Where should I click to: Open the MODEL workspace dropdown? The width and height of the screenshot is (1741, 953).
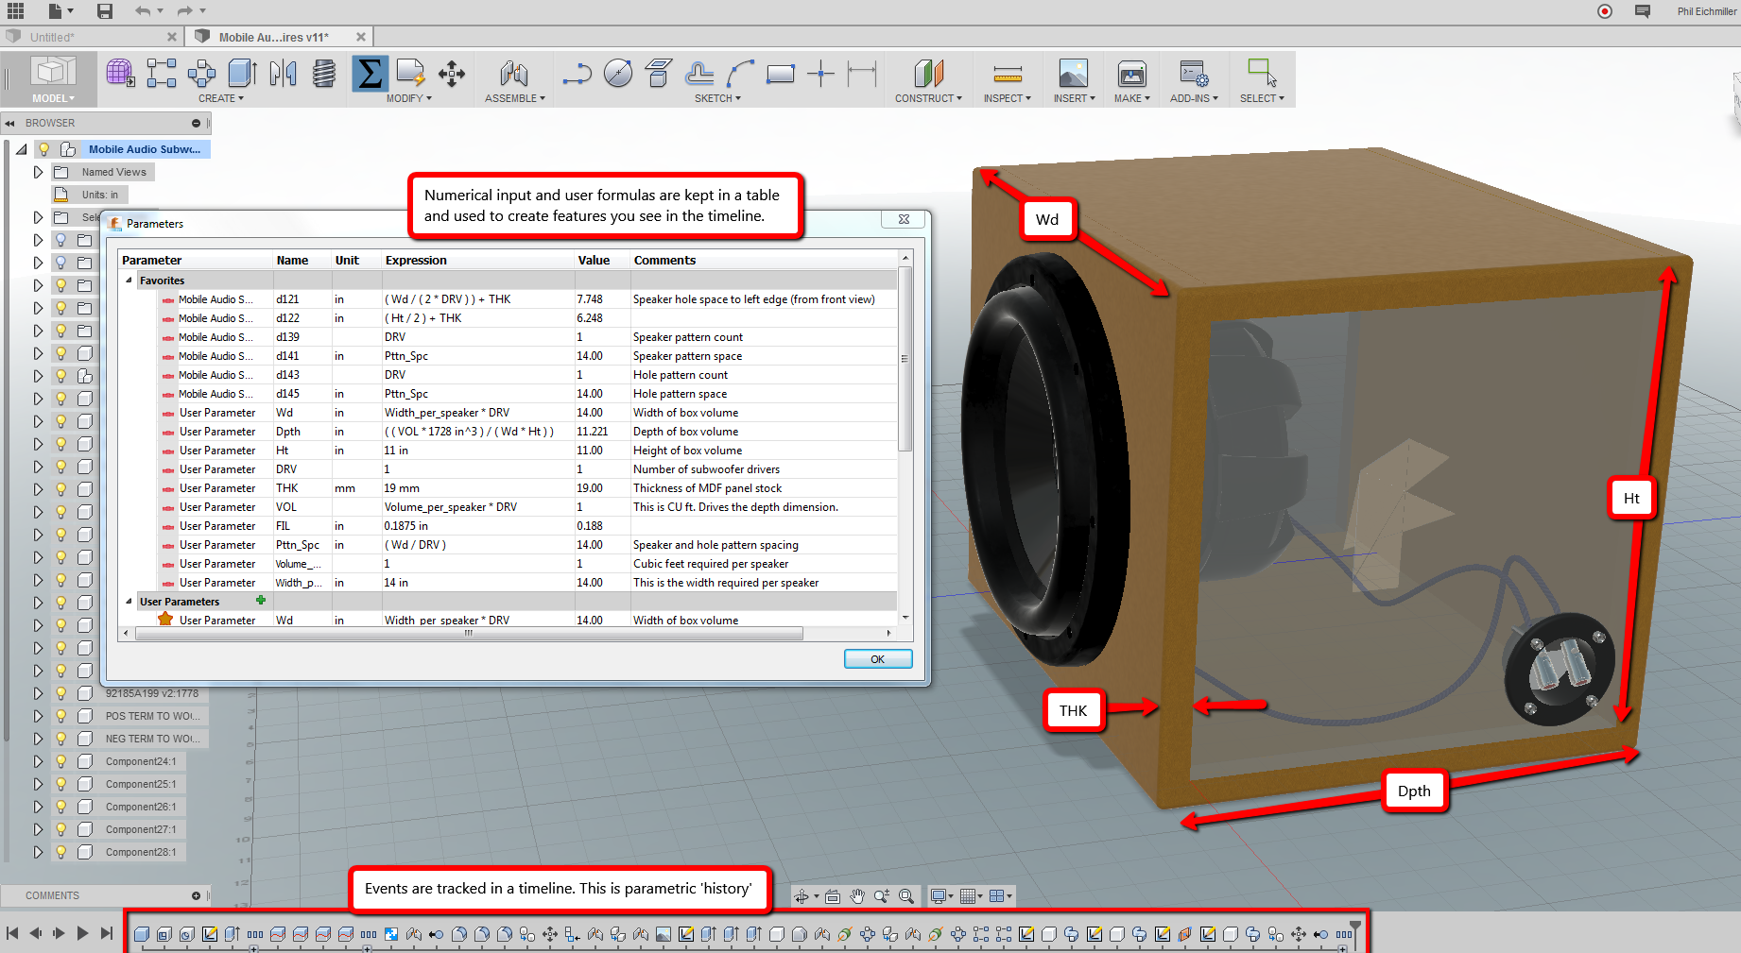(53, 98)
